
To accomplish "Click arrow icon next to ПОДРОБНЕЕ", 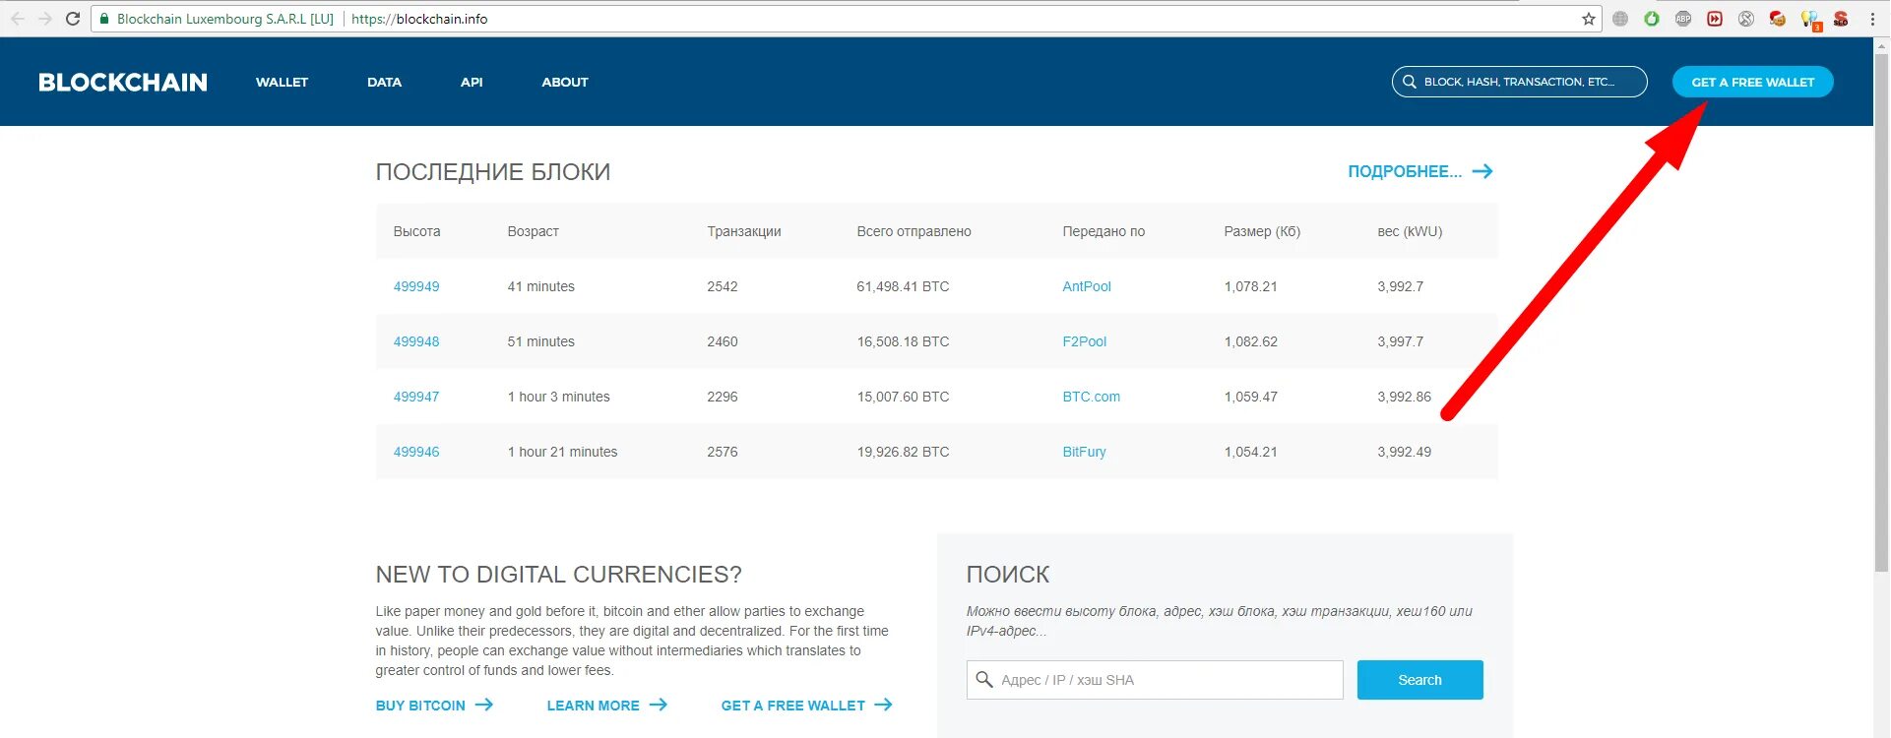I will click(1482, 171).
